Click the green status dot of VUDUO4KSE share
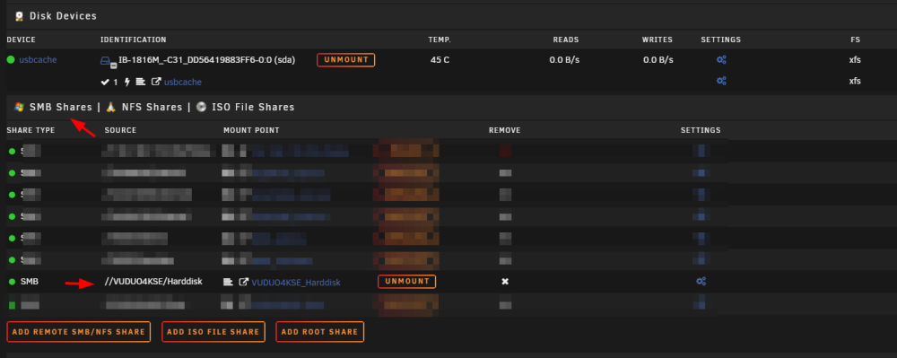The width and height of the screenshot is (897, 358). 12,282
